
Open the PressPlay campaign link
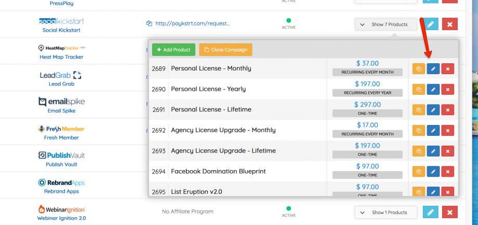[x=62, y=4]
